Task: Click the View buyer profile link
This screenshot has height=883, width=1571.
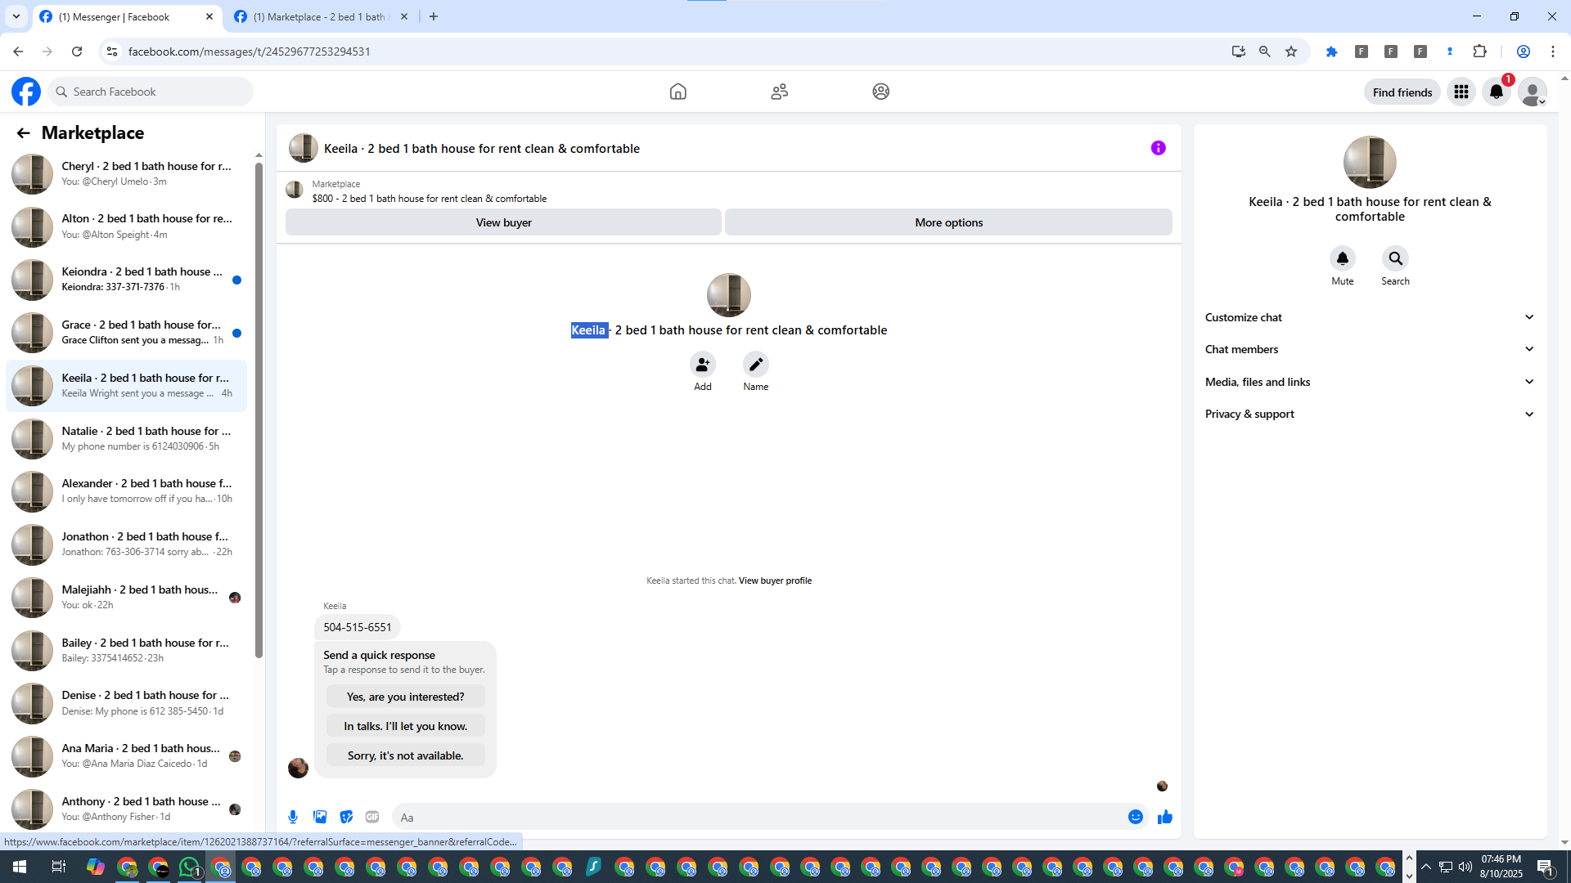Action: (x=775, y=580)
